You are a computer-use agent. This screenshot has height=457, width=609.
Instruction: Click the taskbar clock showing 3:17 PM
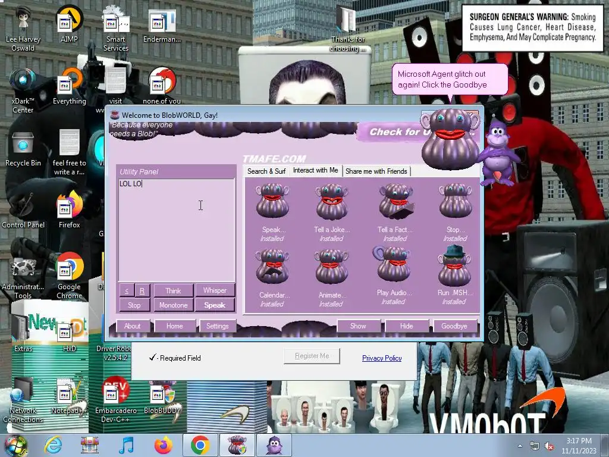579,446
